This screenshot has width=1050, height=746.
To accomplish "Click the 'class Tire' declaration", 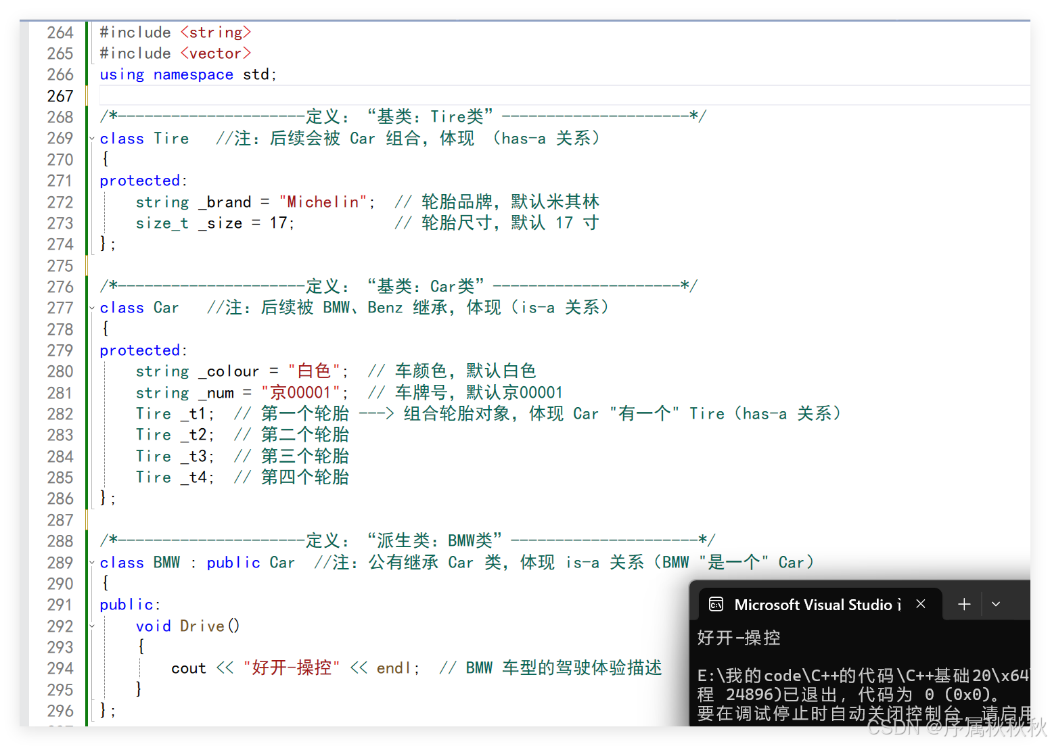I will 144,139.
